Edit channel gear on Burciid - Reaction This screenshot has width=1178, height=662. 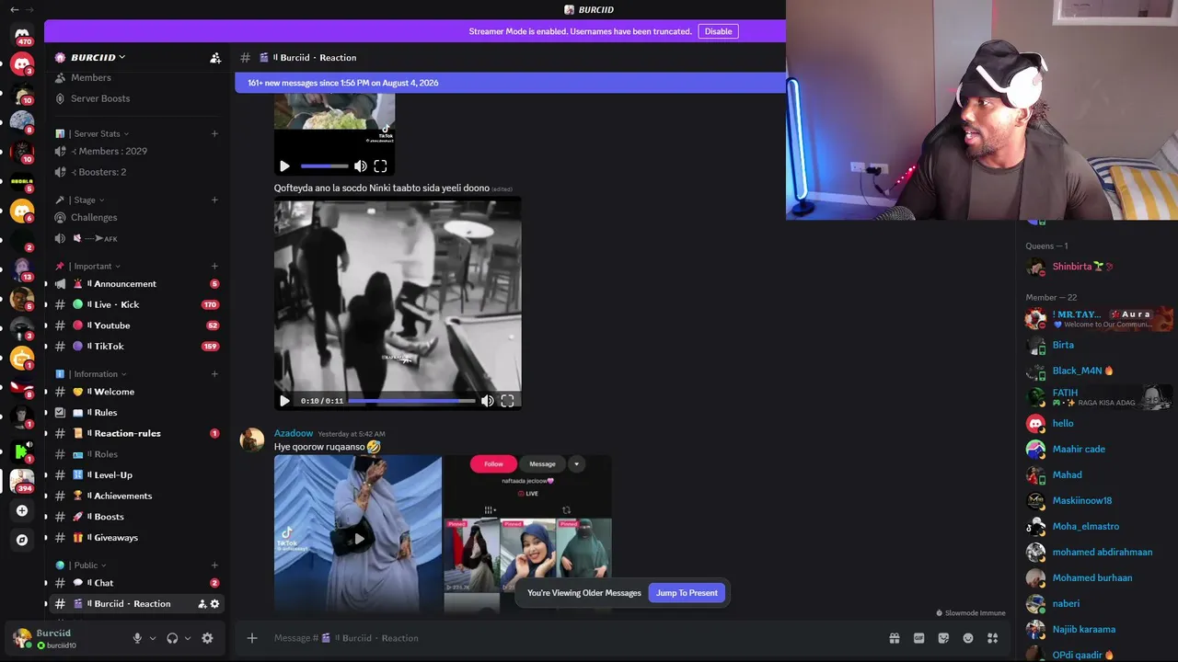click(214, 604)
